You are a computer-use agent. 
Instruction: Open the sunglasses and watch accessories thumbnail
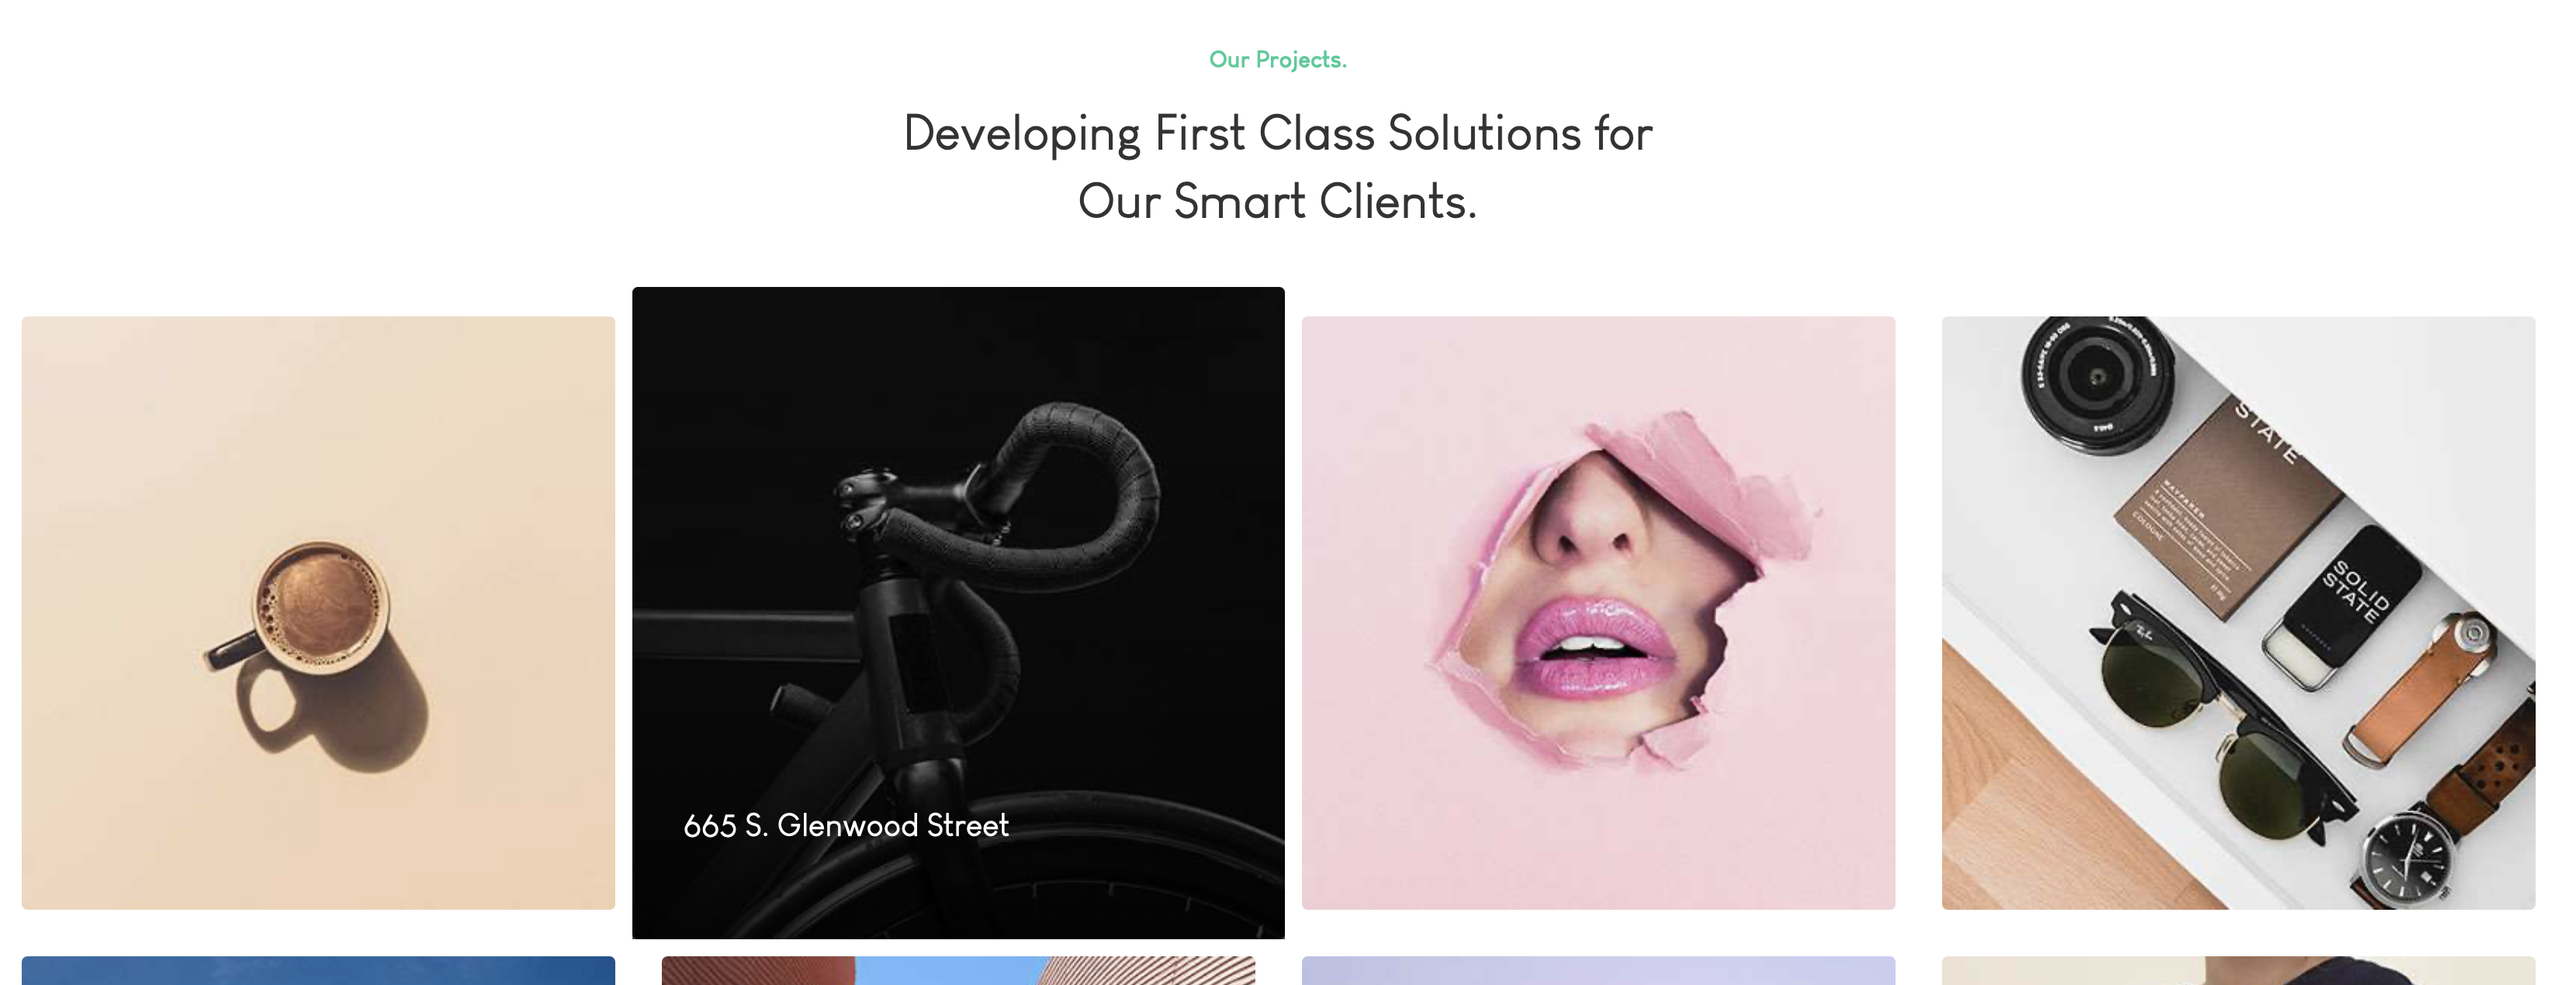pyautogui.click(x=2238, y=613)
